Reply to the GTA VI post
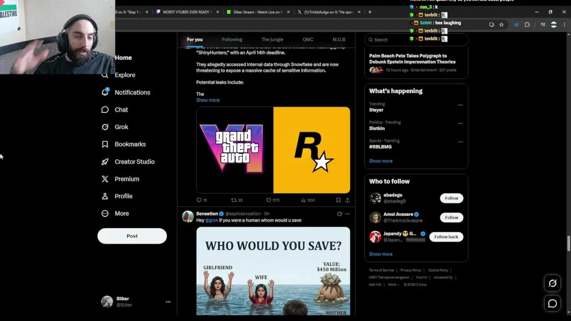This screenshot has width=571, height=321. [x=202, y=200]
